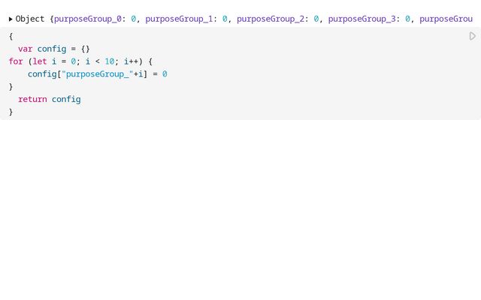Run the cell with the play icon
Viewport: 481px width, 300px height.
tap(473, 36)
